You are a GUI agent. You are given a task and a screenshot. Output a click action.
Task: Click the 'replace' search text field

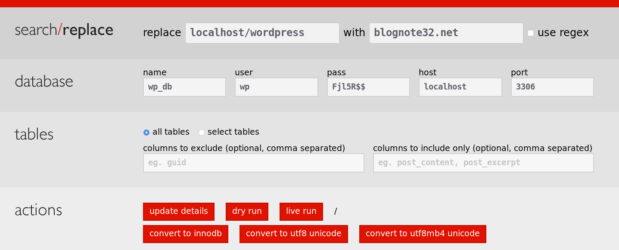tap(262, 33)
